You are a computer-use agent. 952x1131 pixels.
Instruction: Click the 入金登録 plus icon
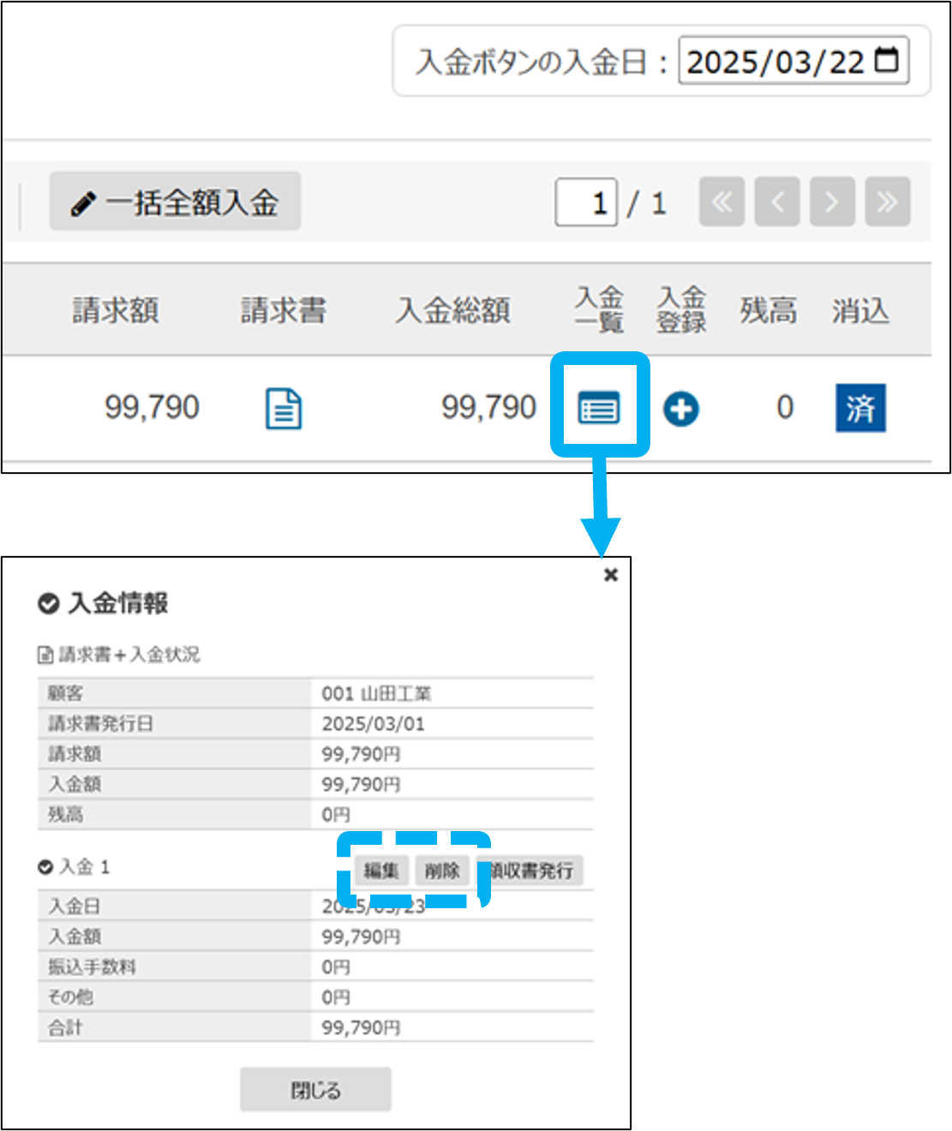(681, 409)
